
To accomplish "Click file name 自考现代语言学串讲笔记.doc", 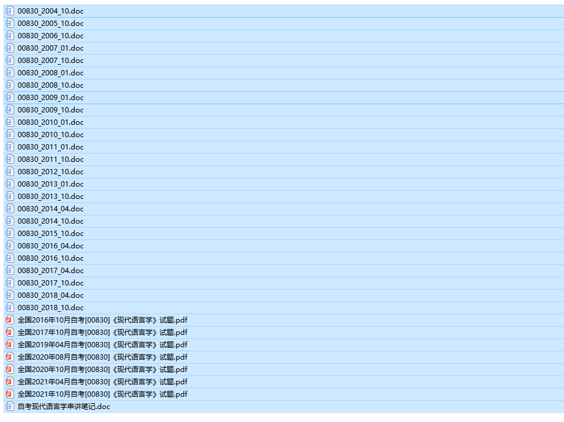I will (x=64, y=407).
